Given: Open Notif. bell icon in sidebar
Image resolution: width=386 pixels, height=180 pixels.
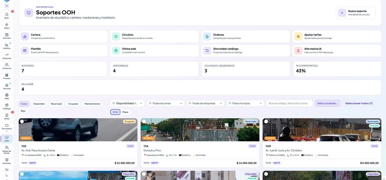Looking at the screenshot, I should pos(7,14).
